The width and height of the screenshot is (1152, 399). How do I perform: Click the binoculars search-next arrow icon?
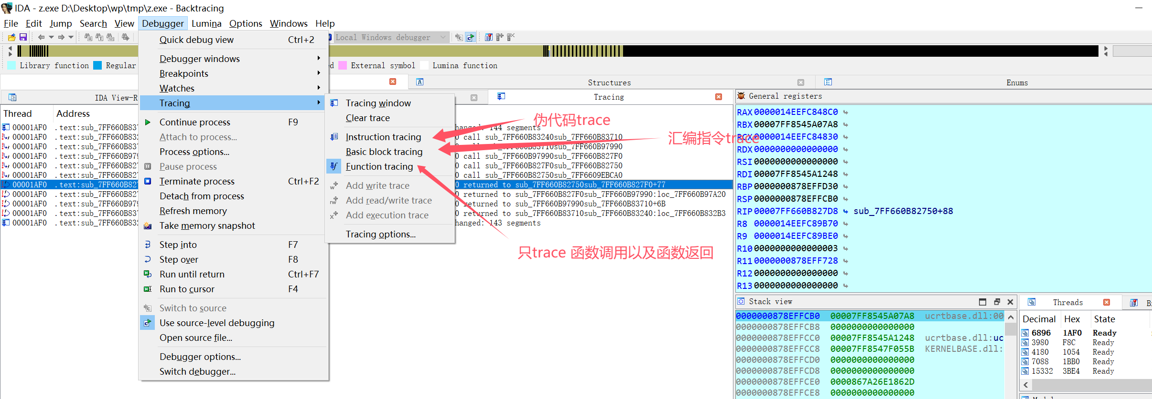pyautogui.click(x=126, y=37)
